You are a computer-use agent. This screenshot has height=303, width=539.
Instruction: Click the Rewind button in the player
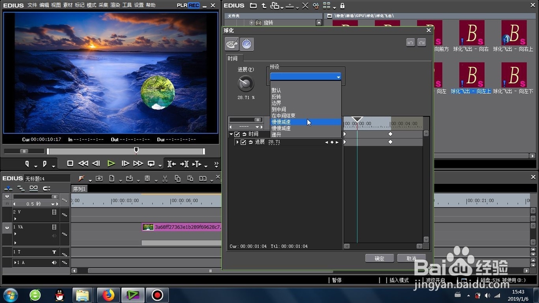83,164
